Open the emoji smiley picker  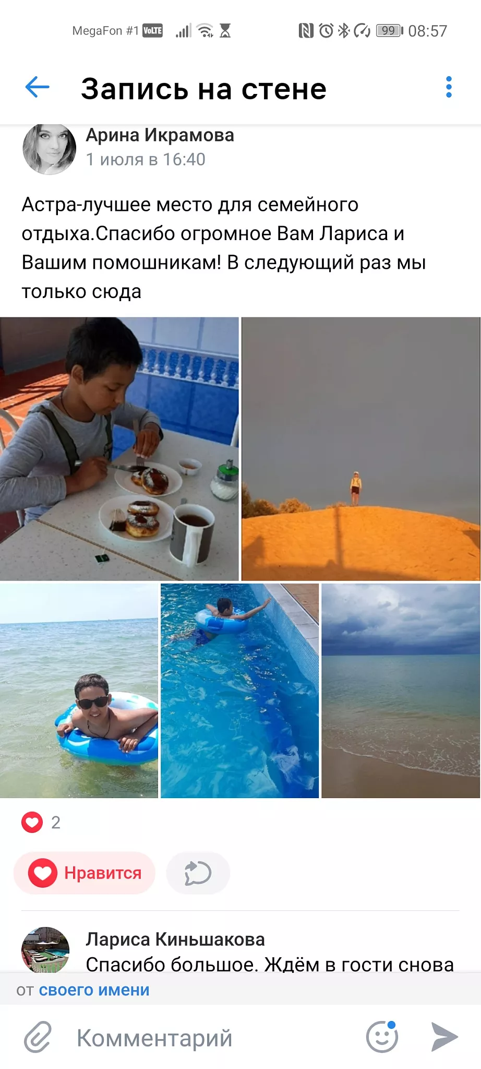click(382, 1037)
